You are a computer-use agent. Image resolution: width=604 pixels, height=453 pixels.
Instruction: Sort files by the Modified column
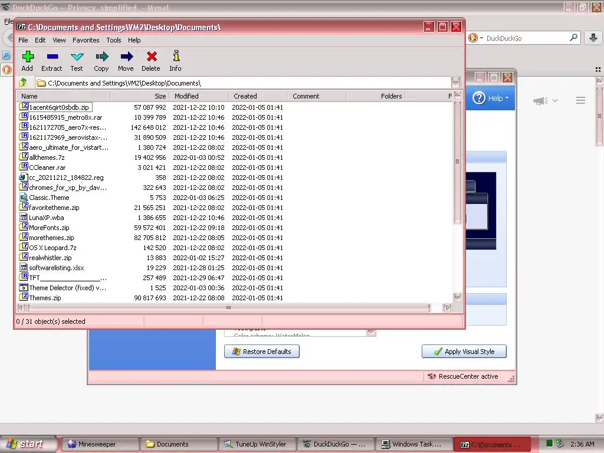point(199,96)
